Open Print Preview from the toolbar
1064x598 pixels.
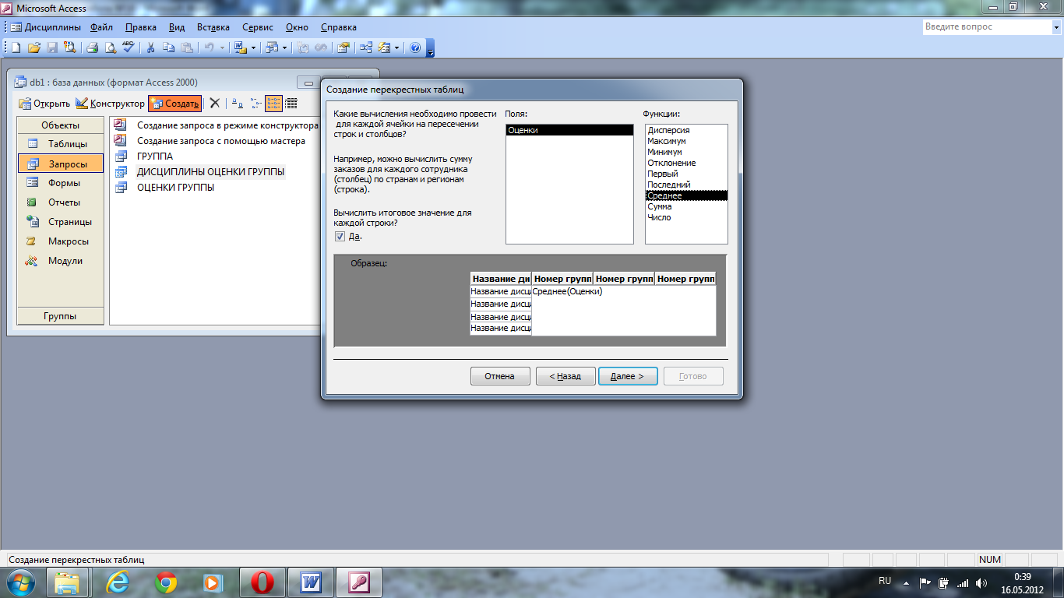(x=111, y=47)
